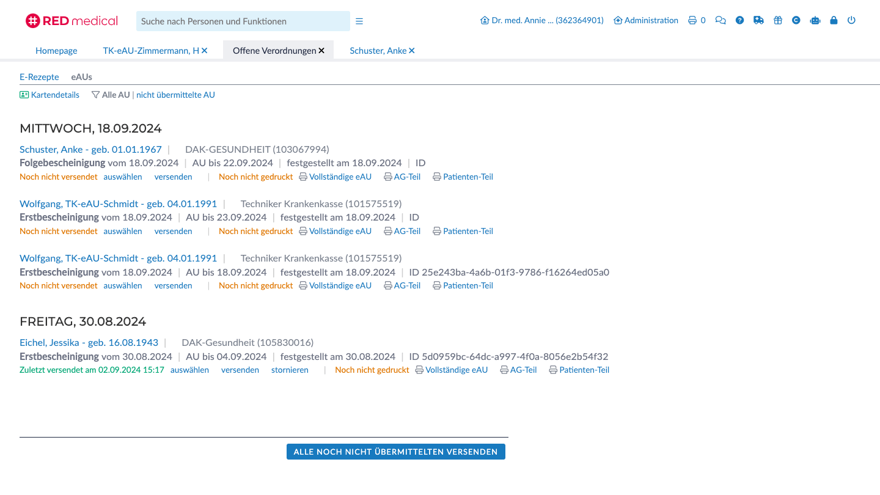Viewport: 880px width, 495px height.
Task: Switch to the Schuster, Anke tab
Action: (378, 51)
